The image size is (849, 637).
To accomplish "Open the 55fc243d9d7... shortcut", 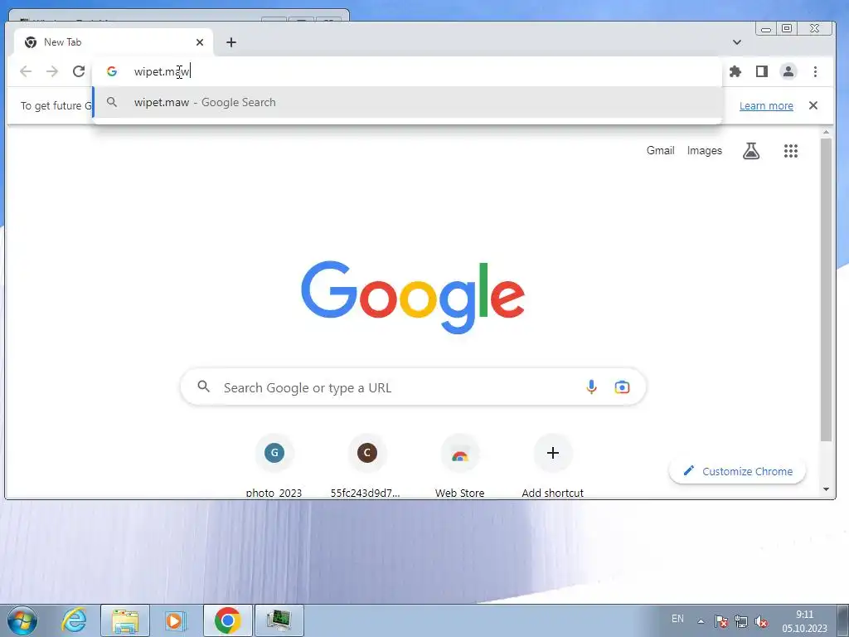I will [366, 466].
